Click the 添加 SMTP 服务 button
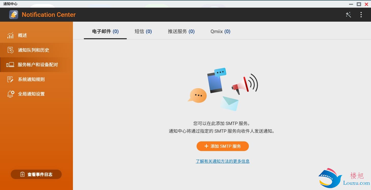Screen dimensions: 371x190 click(223, 146)
